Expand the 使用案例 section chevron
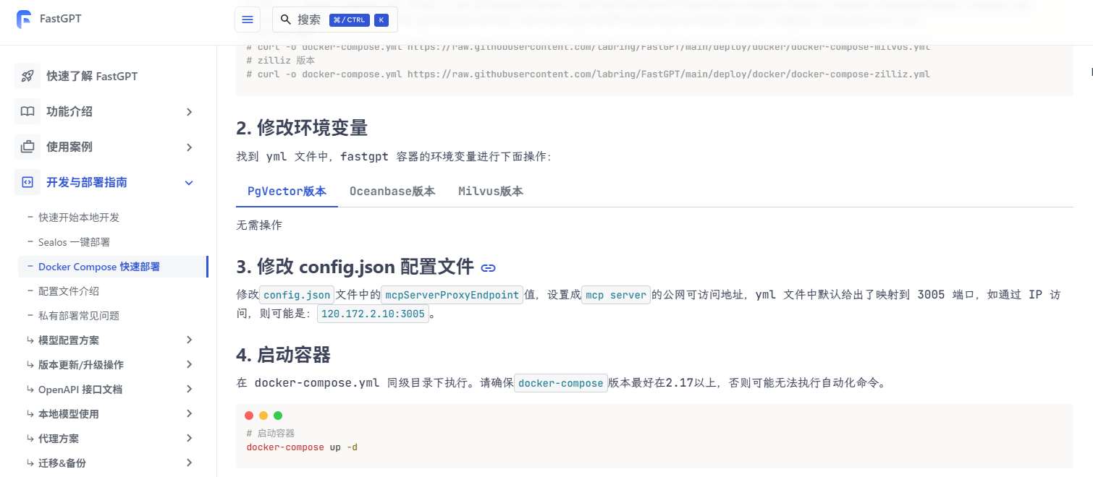This screenshot has width=1093, height=477. (x=189, y=147)
